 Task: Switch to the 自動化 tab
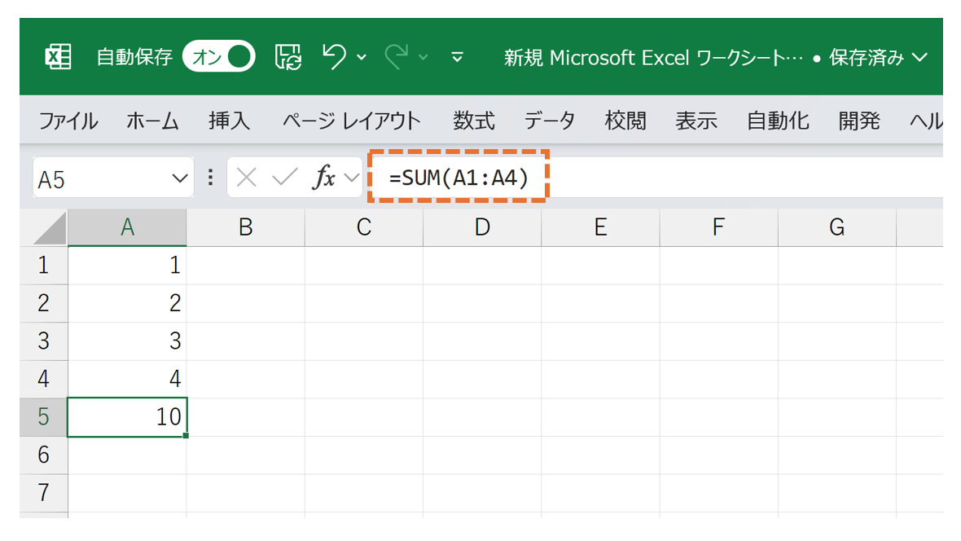778,121
